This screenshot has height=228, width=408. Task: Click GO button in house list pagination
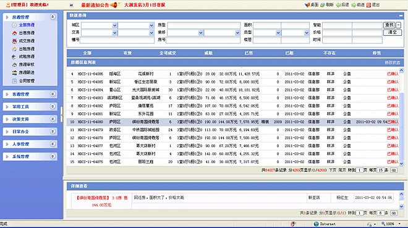tap(394, 171)
